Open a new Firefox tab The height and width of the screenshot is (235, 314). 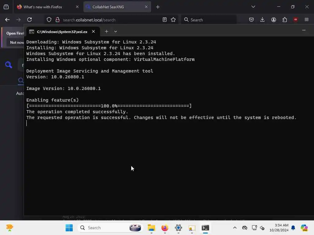(x=158, y=7)
